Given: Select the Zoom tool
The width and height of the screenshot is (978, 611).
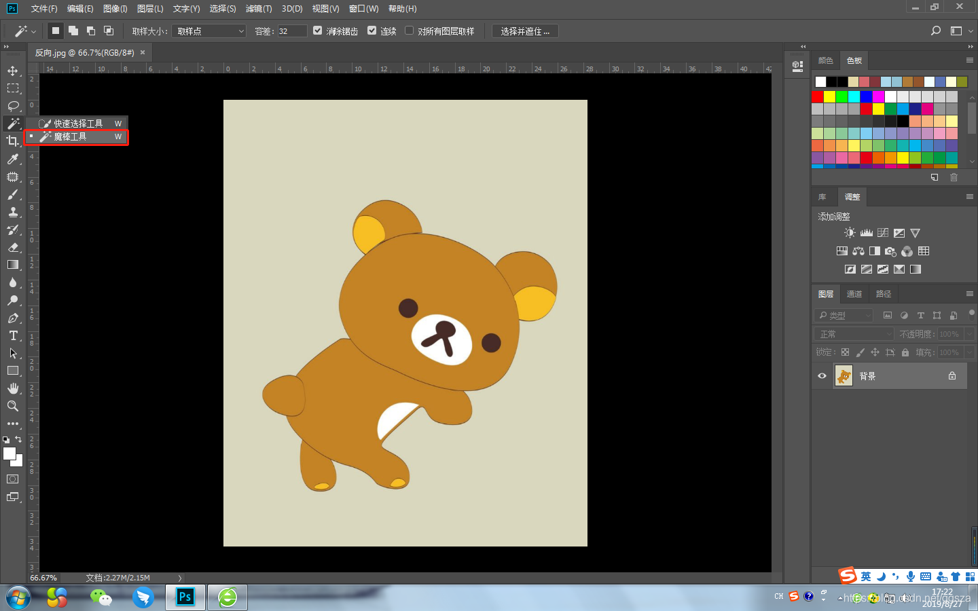Looking at the screenshot, I should [13, 406].
